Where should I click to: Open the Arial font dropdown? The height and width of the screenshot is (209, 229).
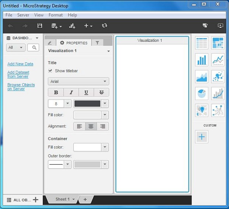pyautogui.click(x=78, y=81)
